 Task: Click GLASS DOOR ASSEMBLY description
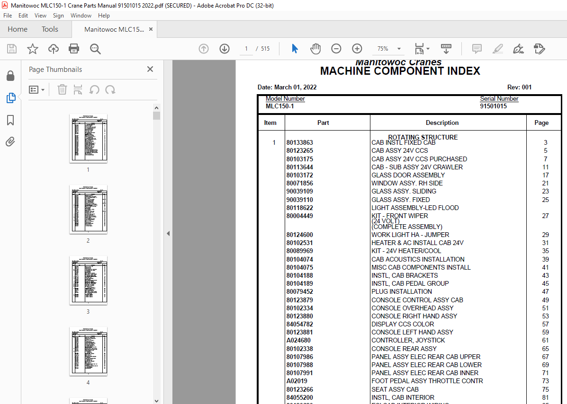(x=408, y=175)
